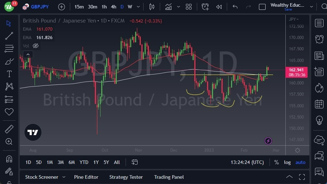327x184 pixels.
Task: Select the weekly W timeframe
Action: coord(130,7)
